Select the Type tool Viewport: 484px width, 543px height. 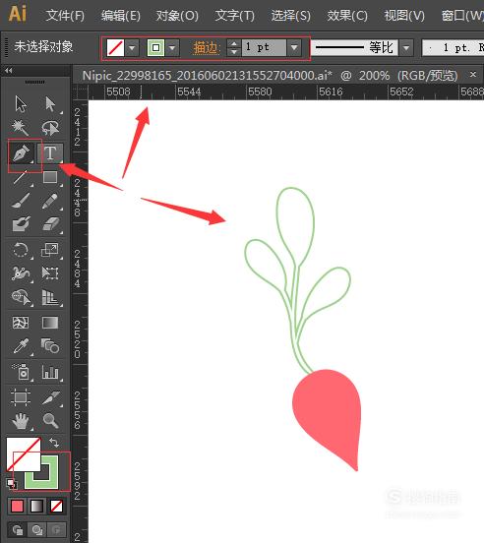[50, 153]
